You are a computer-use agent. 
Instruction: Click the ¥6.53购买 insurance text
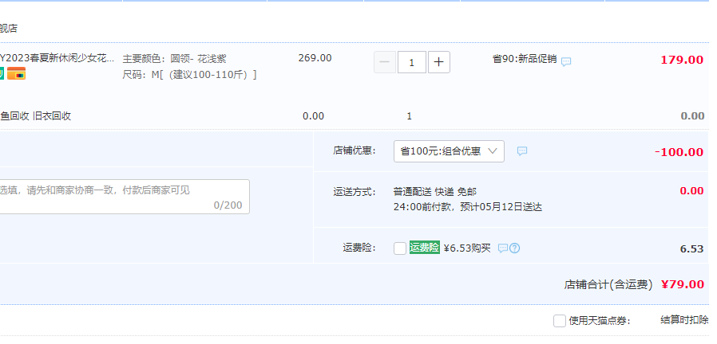tap(467, 248)
